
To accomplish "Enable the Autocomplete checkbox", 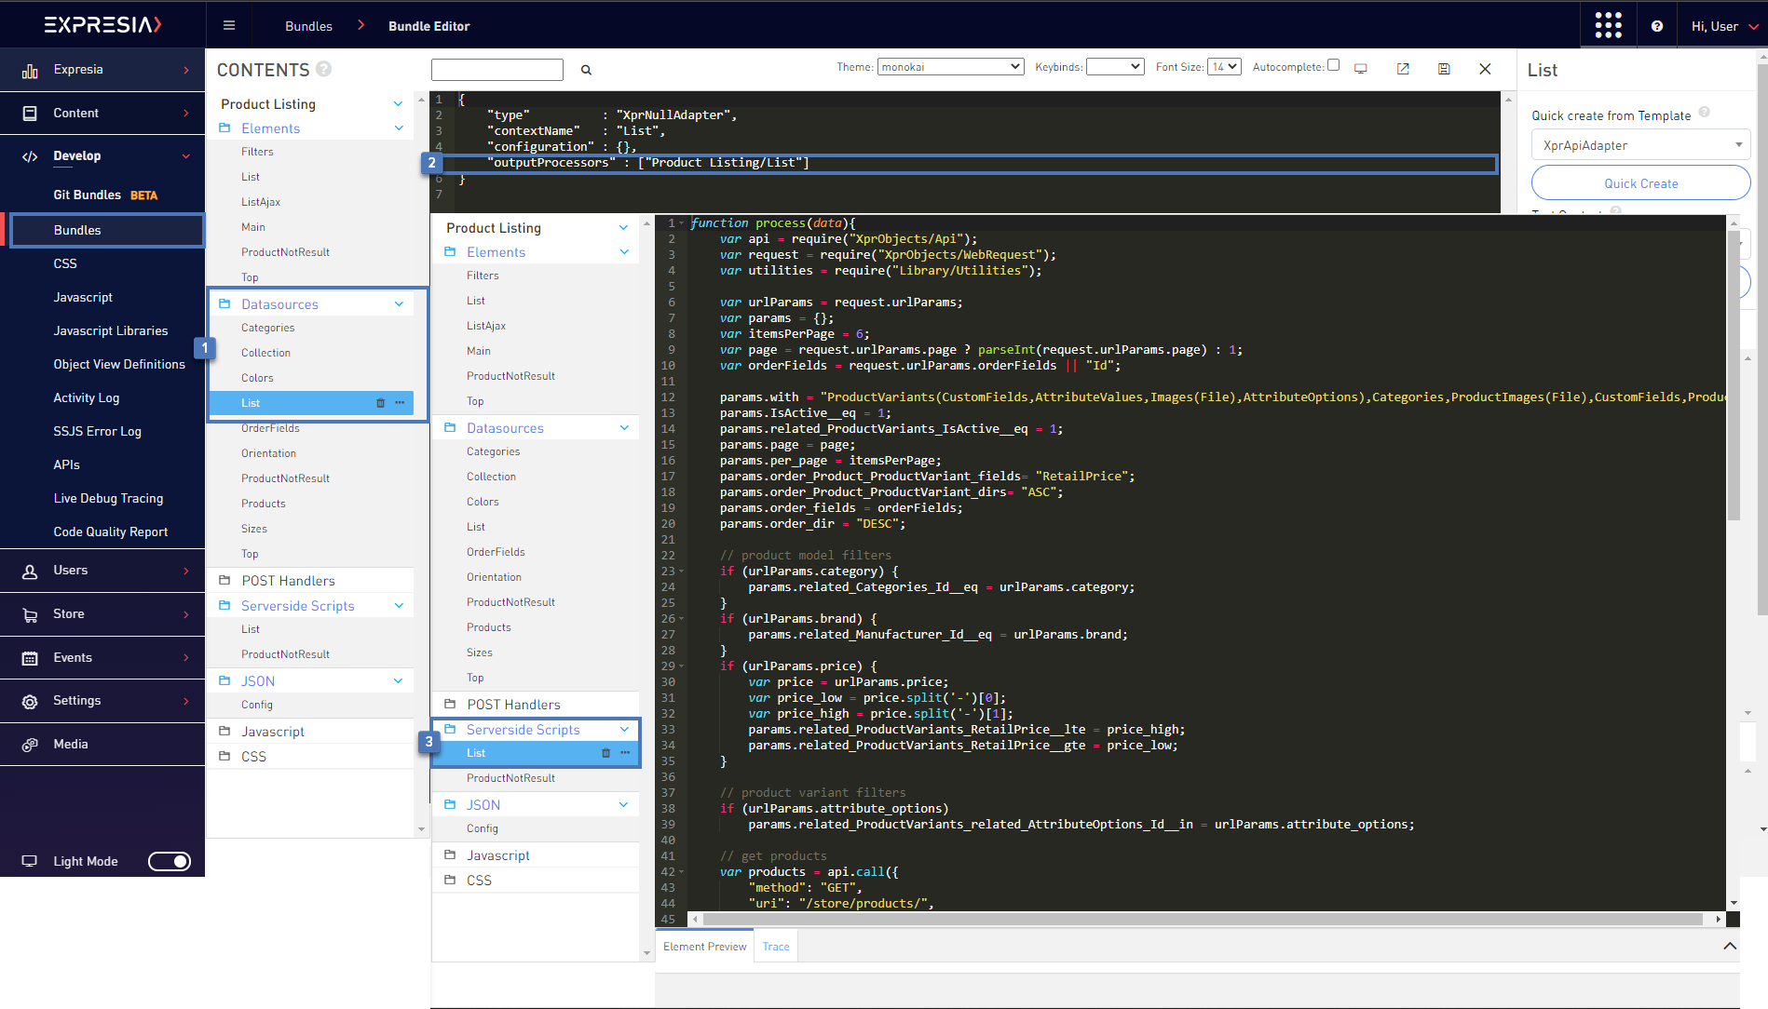I will tap(1333, 65).
